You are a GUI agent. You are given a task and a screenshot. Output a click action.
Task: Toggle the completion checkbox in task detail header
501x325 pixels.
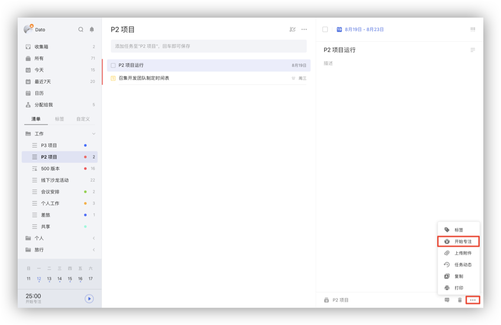[325, 29]
